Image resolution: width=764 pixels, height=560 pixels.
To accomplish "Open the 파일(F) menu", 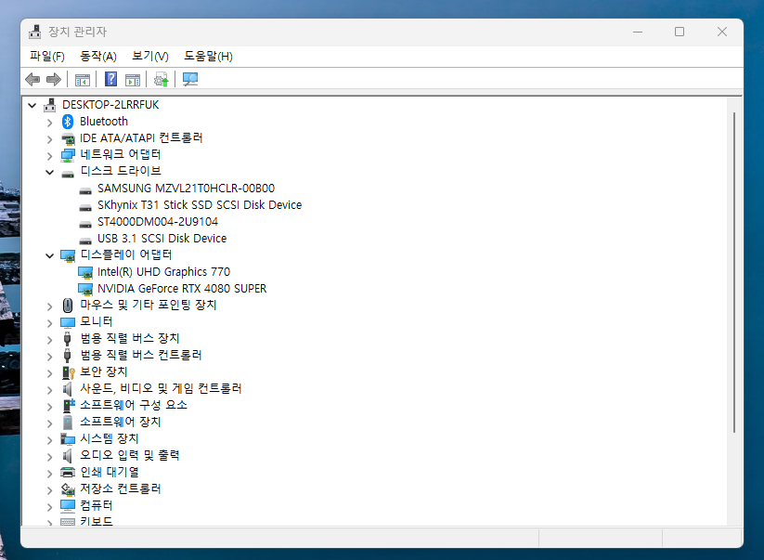I will click(47, 56).
